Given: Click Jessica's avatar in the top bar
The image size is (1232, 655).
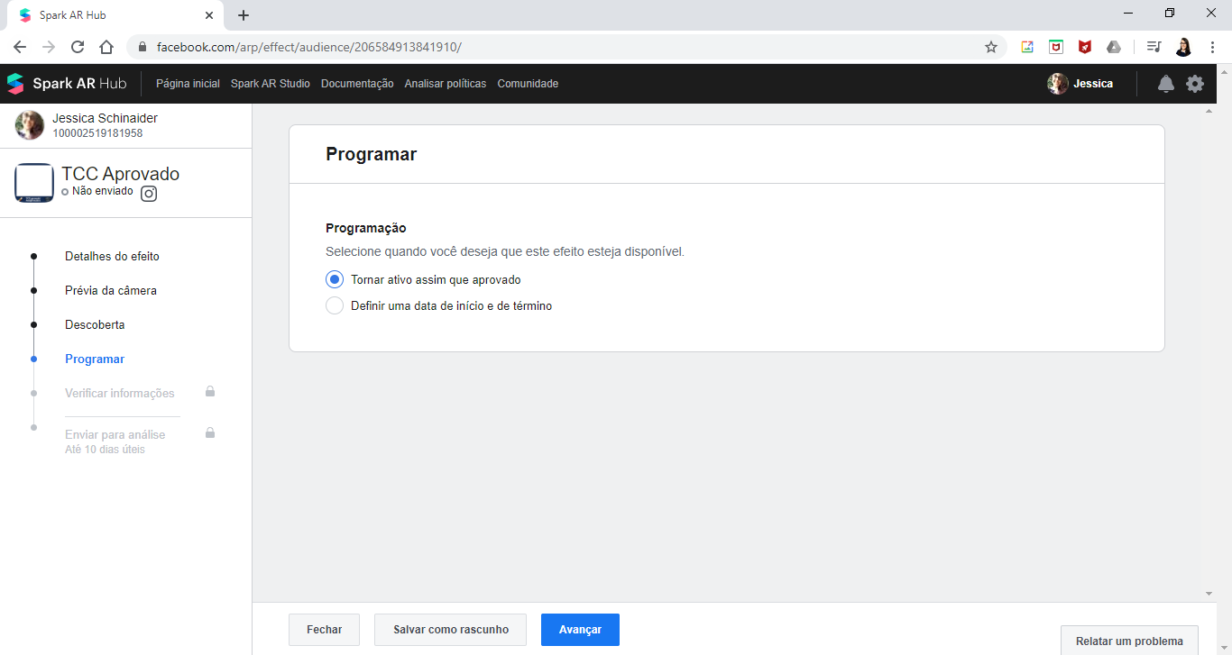Looking at the screenshot, I should 1058,84.
